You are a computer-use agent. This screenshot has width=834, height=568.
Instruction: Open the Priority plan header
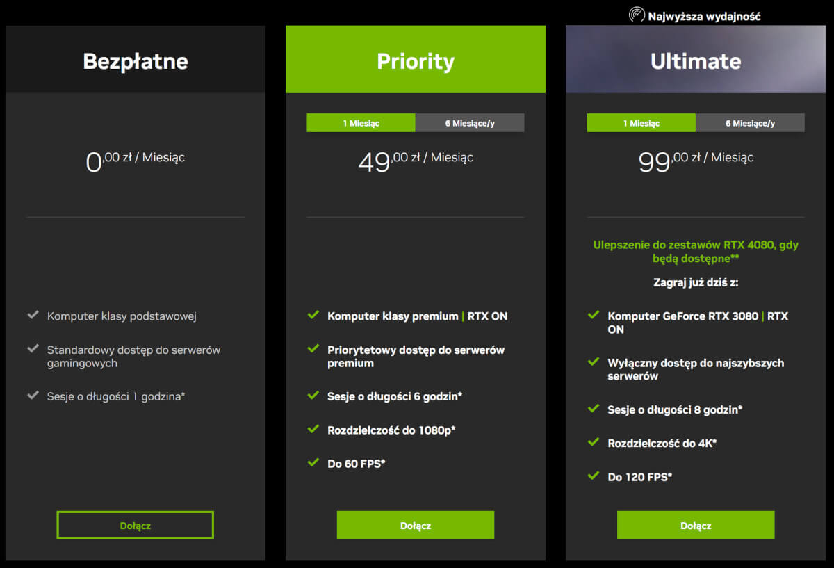pyautogui.click(x=415, y=60)
